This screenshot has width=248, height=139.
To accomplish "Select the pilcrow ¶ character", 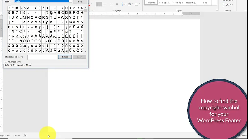I will pos(70,31).
